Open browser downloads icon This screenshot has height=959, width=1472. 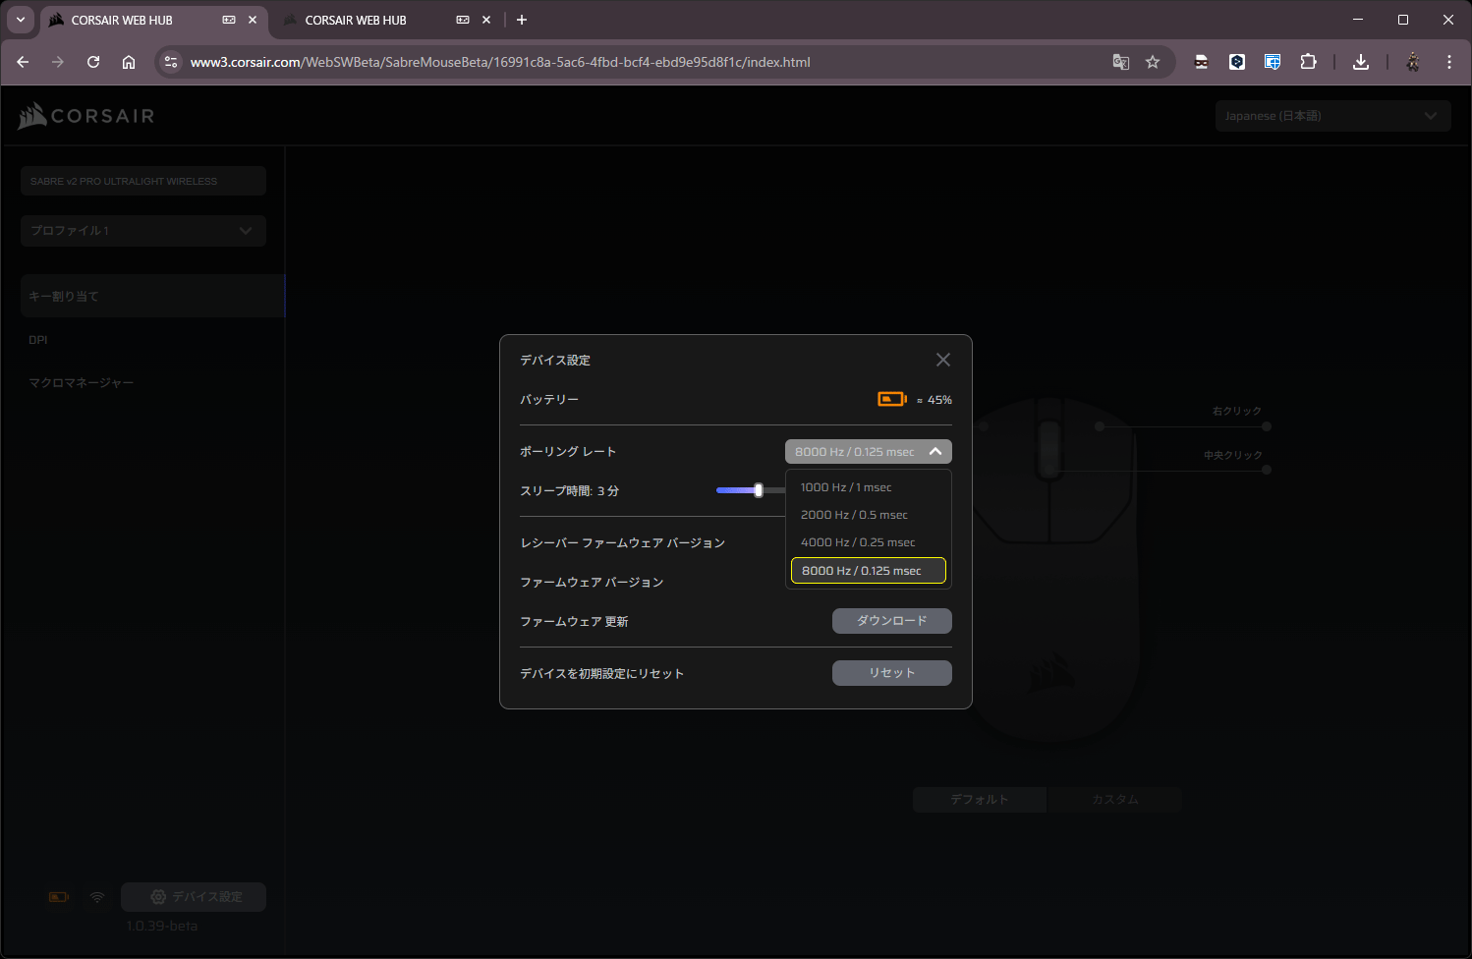point(1361,62)
